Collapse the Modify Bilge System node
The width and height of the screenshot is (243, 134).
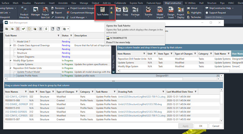pyautogui.click(x=11, y=61)
